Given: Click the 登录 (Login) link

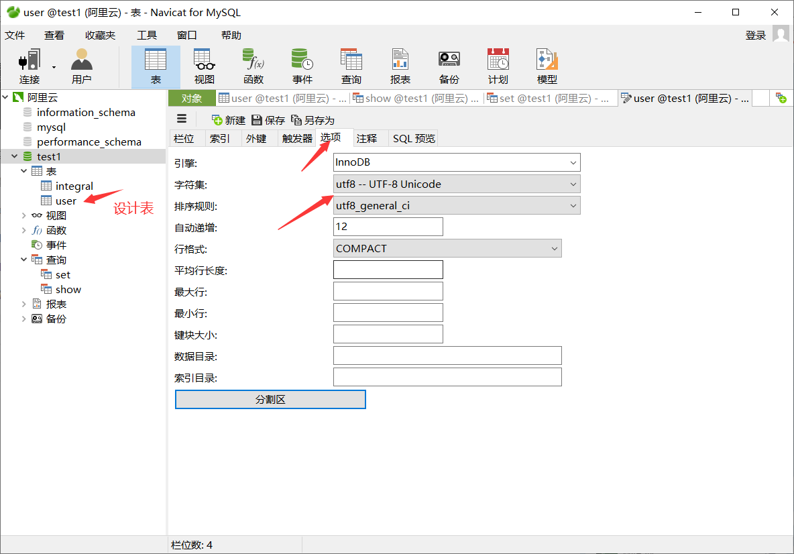Looking at the screenshot, I should point(756,35).
